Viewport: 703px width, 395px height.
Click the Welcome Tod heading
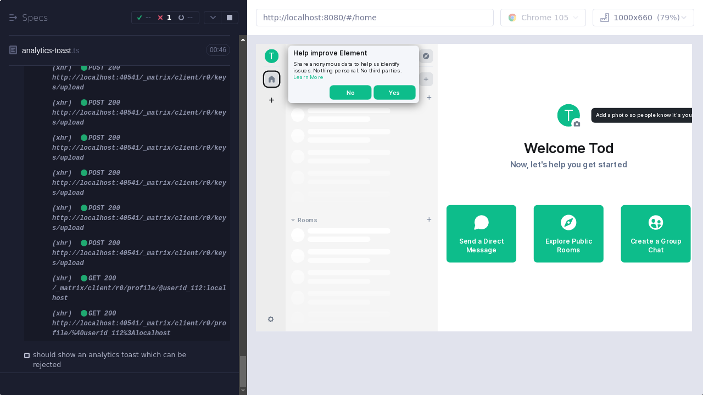tap(568, 148)
